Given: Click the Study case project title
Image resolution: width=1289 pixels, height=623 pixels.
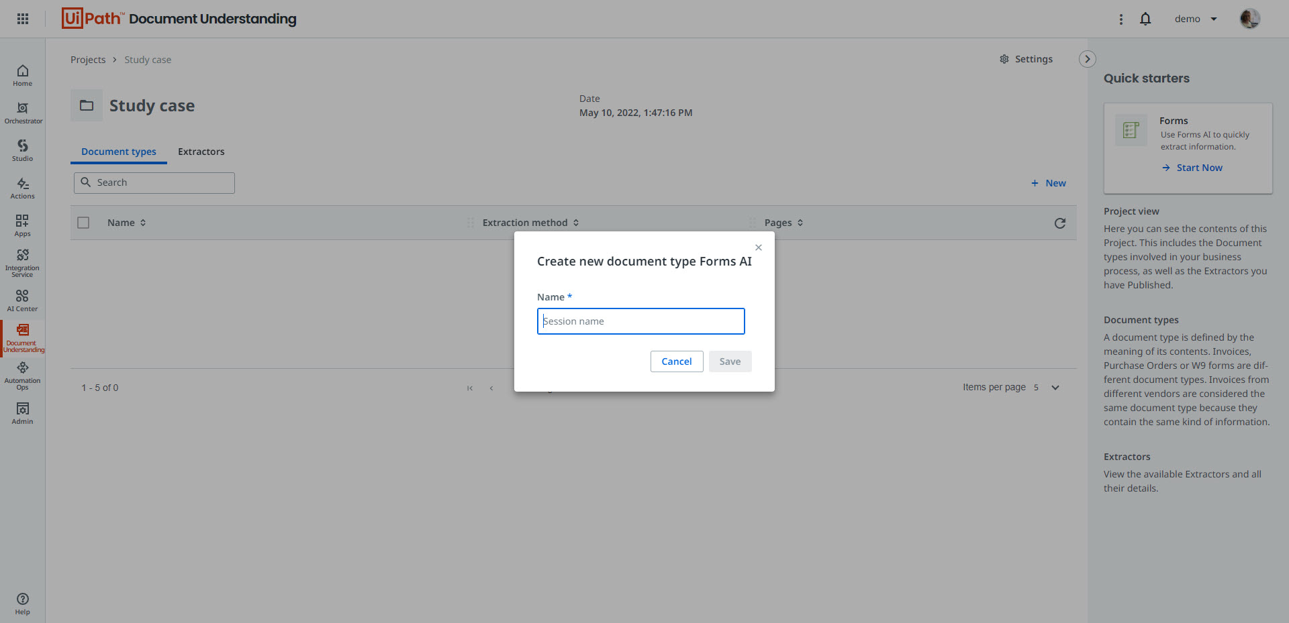Looking at the screenshot, I should click(x=152, y=106).
